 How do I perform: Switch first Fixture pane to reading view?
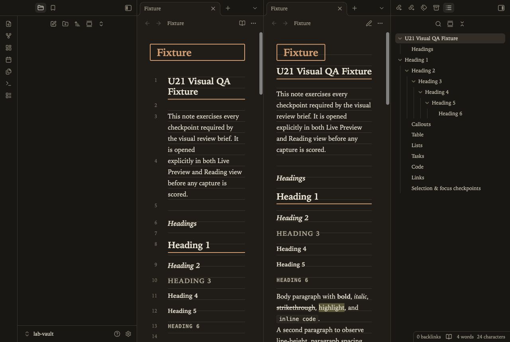pyautogui.click(x=242, y=23)
